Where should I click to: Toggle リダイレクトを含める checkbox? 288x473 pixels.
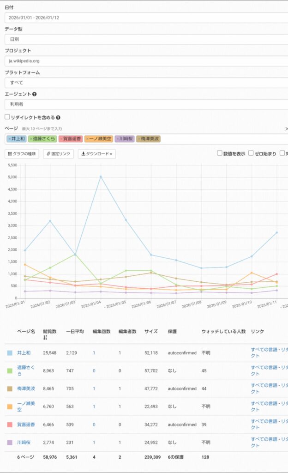7,117
